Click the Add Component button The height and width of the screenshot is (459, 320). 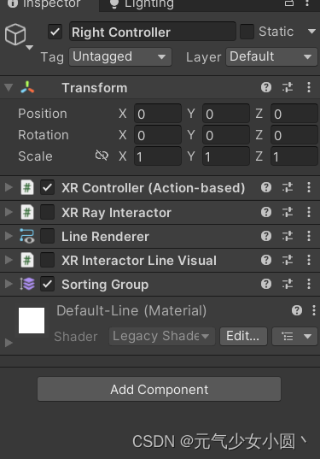click(160, 389)
